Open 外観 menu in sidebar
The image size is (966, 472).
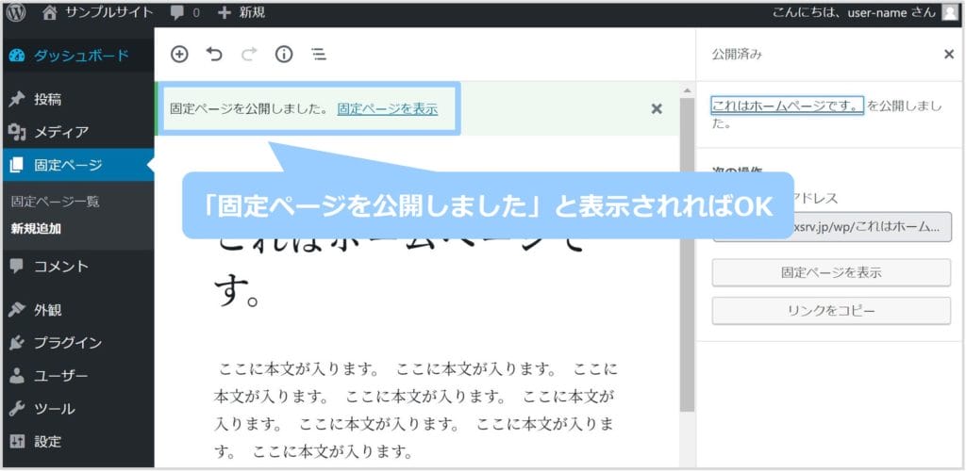pyautogui.click(x=77, y=310)
